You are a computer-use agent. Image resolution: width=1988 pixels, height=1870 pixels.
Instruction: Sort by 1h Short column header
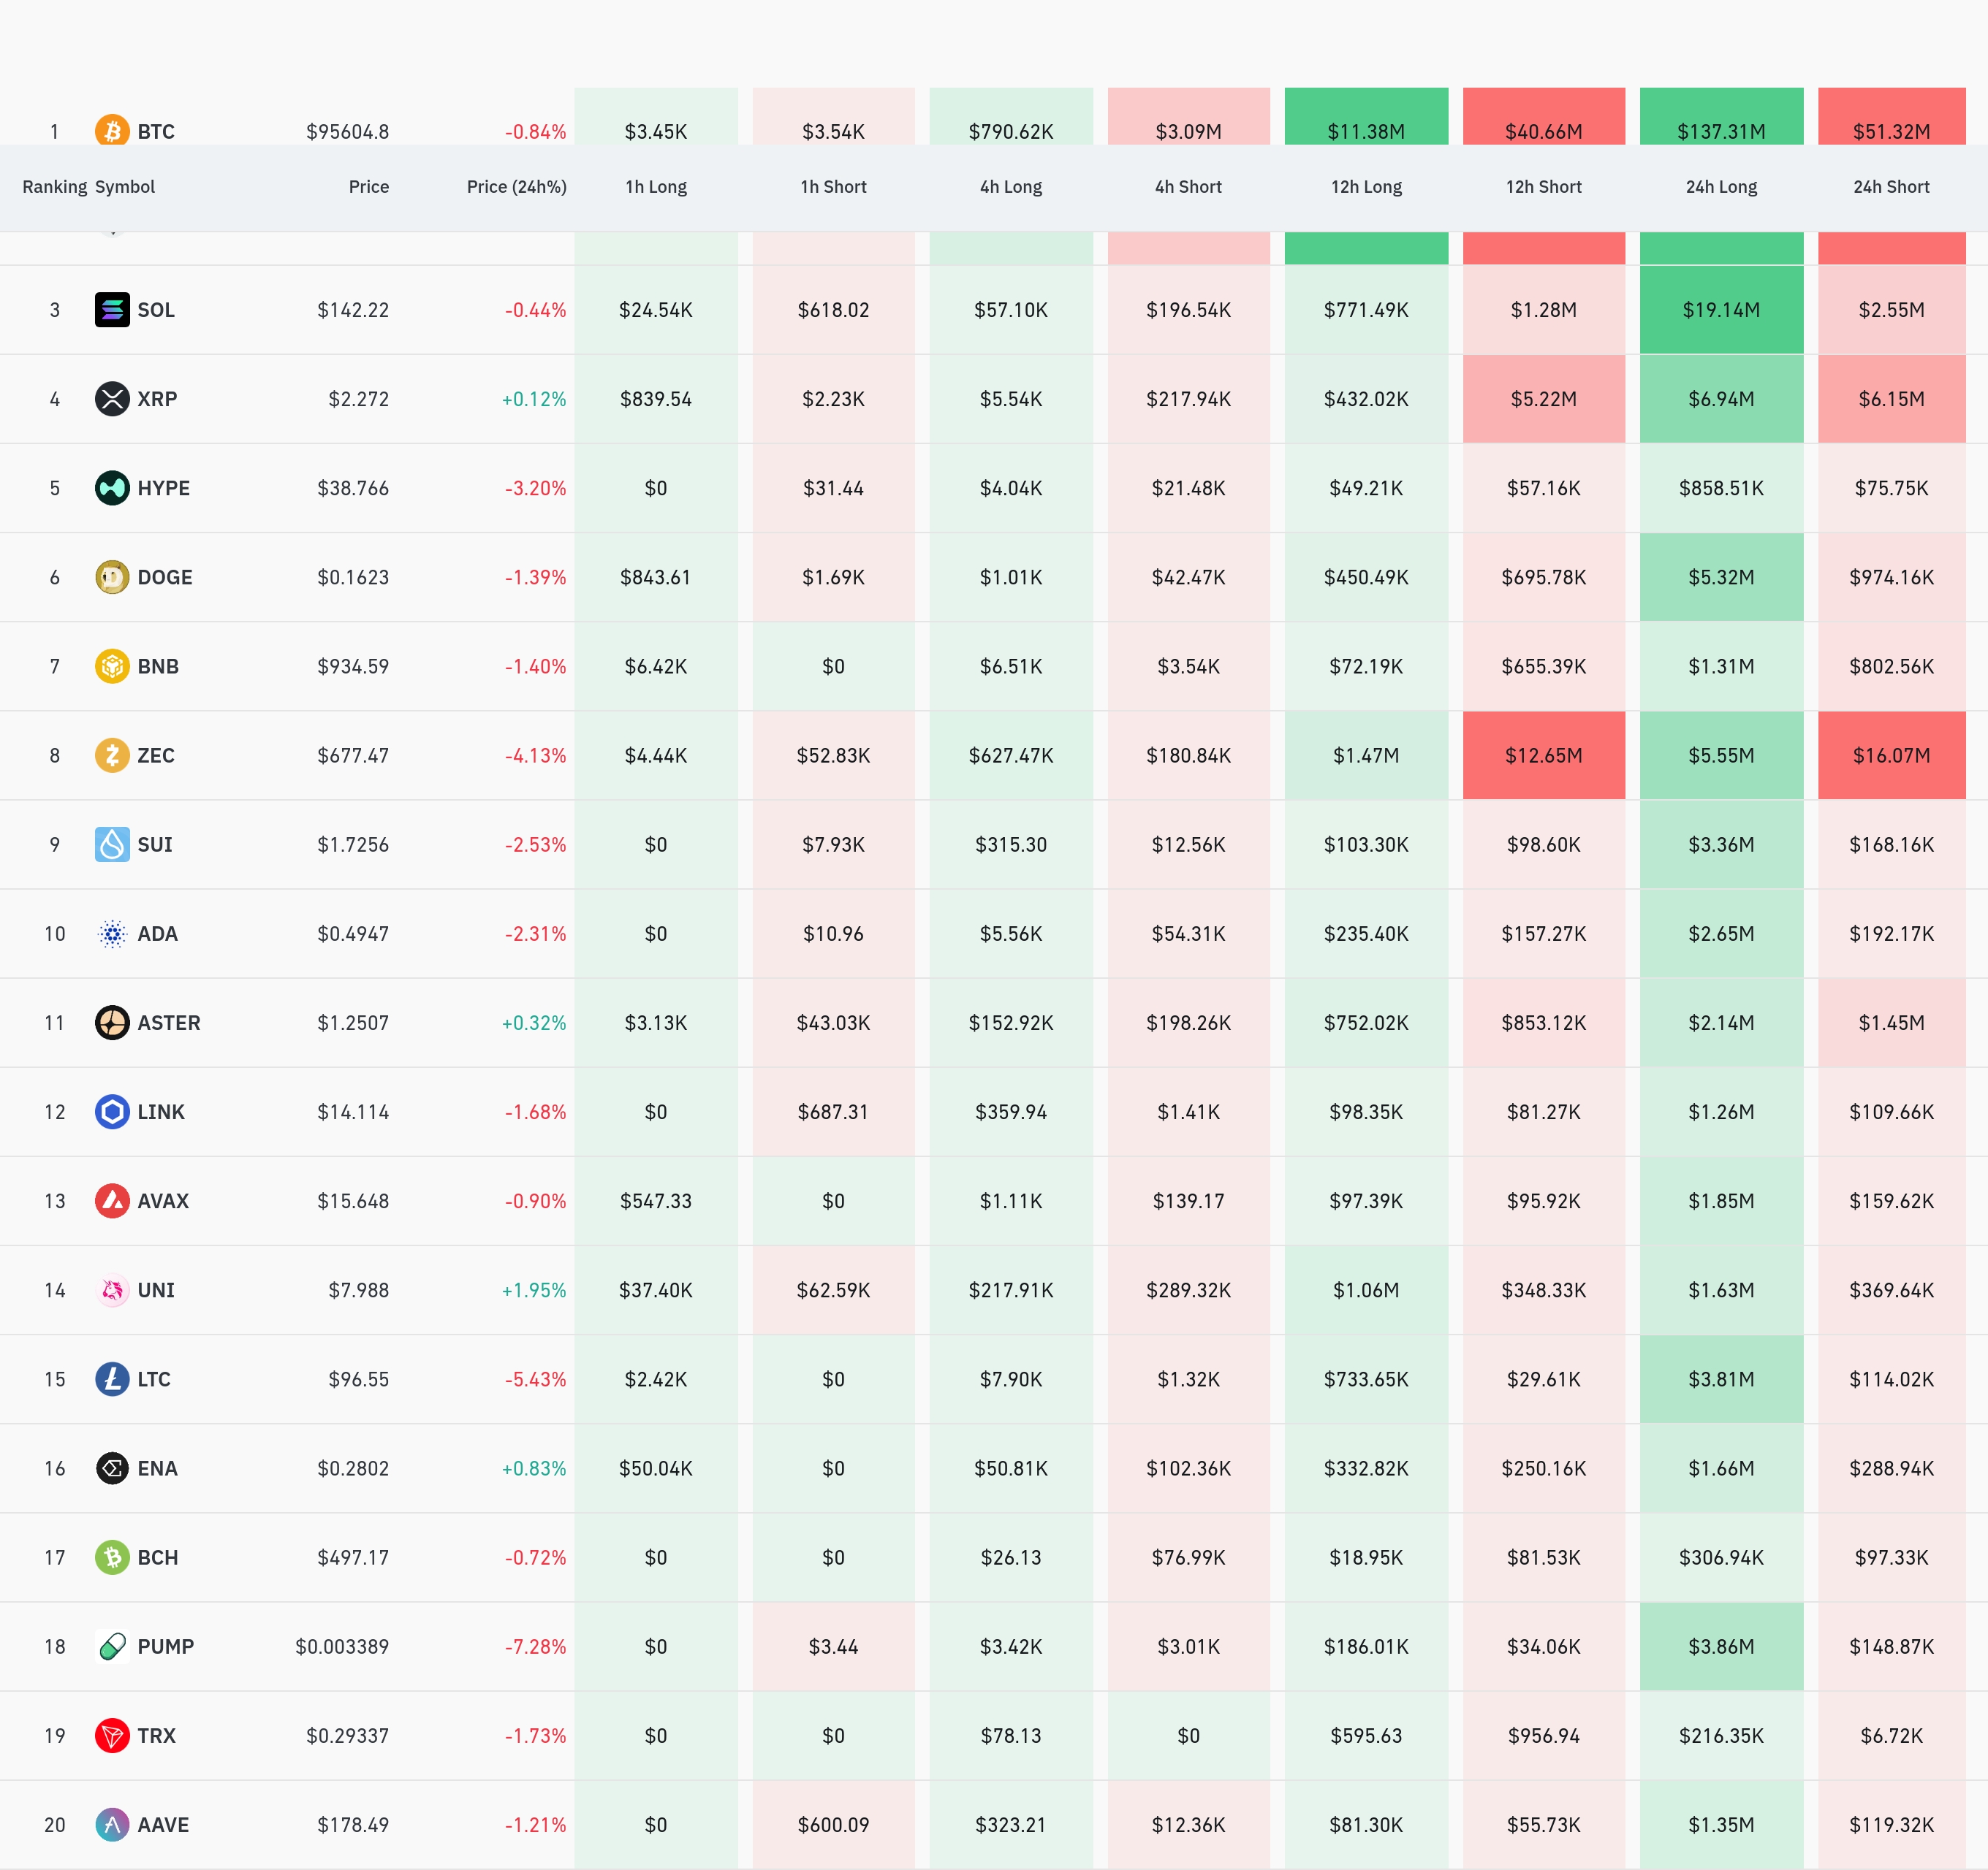(x=833, y=187)
